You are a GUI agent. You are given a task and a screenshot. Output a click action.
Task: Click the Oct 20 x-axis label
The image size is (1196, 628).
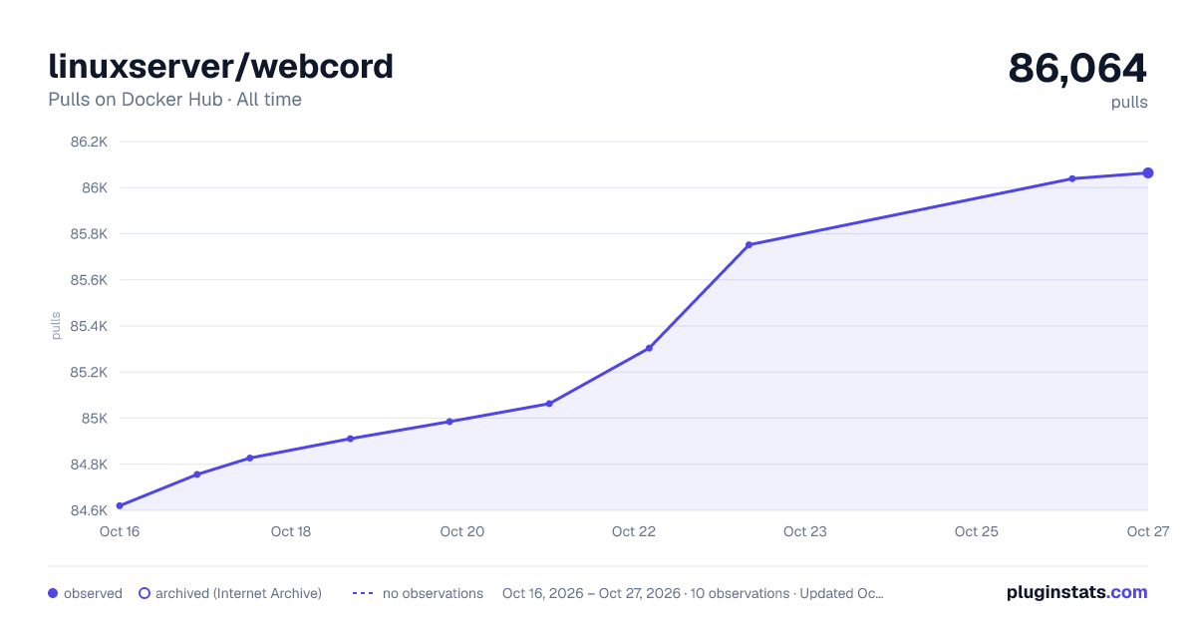click(462, 531)
